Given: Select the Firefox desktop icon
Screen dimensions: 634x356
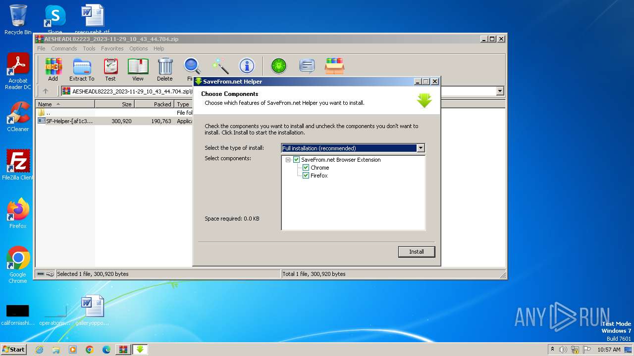Looking at the screenshot, I should coord(18,213).
